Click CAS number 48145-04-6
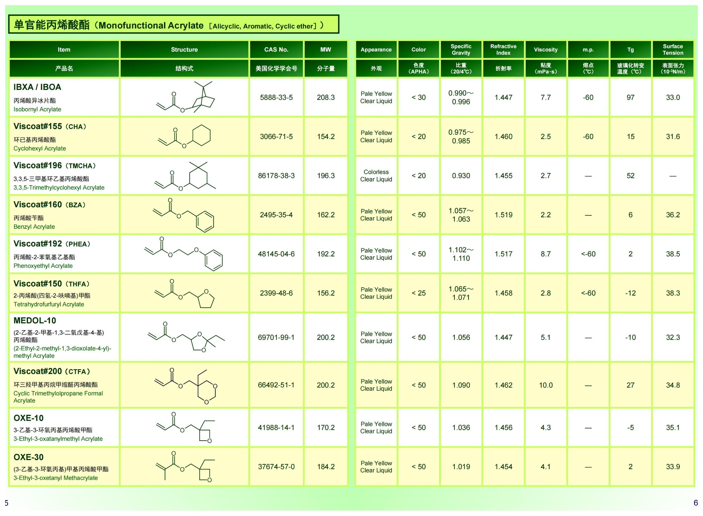703x516 pixels. point(276,254)
